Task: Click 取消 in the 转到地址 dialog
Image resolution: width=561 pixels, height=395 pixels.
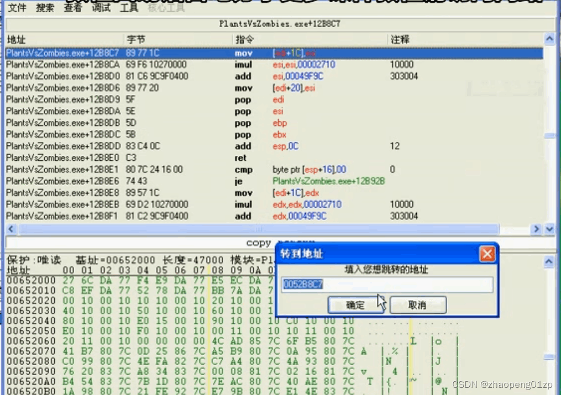Action: coord(418,305)
